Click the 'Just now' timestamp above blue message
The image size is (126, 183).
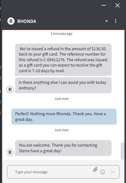click(61, 99)
